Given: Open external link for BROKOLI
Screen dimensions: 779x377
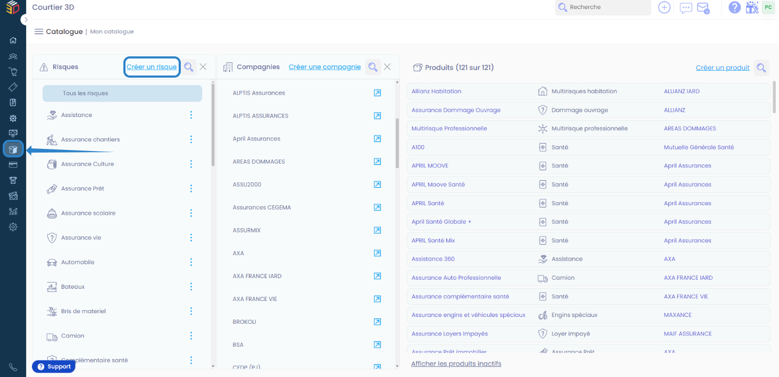Looking at the screenshot, I should tap(377, 322).
